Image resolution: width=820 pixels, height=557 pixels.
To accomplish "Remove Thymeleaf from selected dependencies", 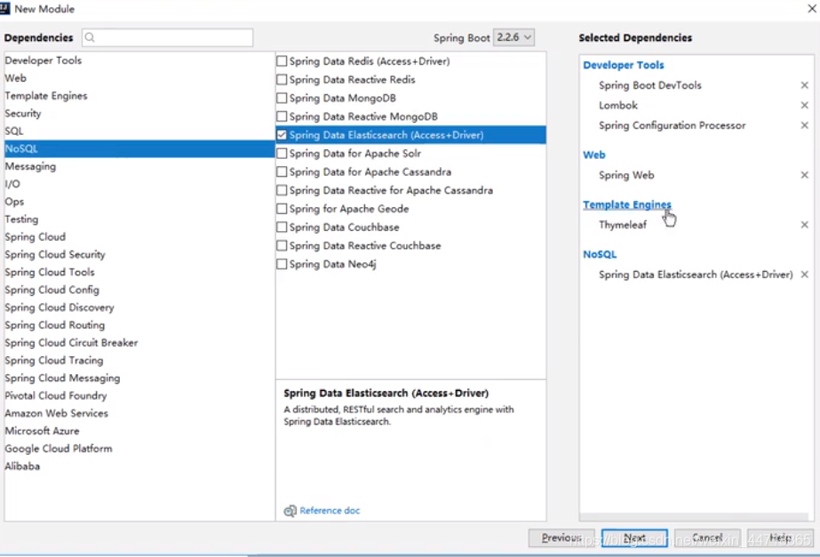I will 804,225.
